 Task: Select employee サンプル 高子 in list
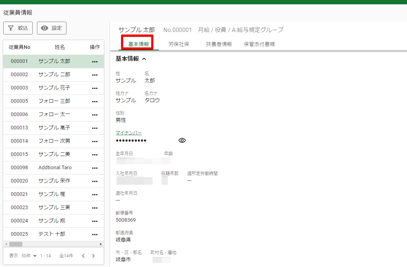[54, 128]
